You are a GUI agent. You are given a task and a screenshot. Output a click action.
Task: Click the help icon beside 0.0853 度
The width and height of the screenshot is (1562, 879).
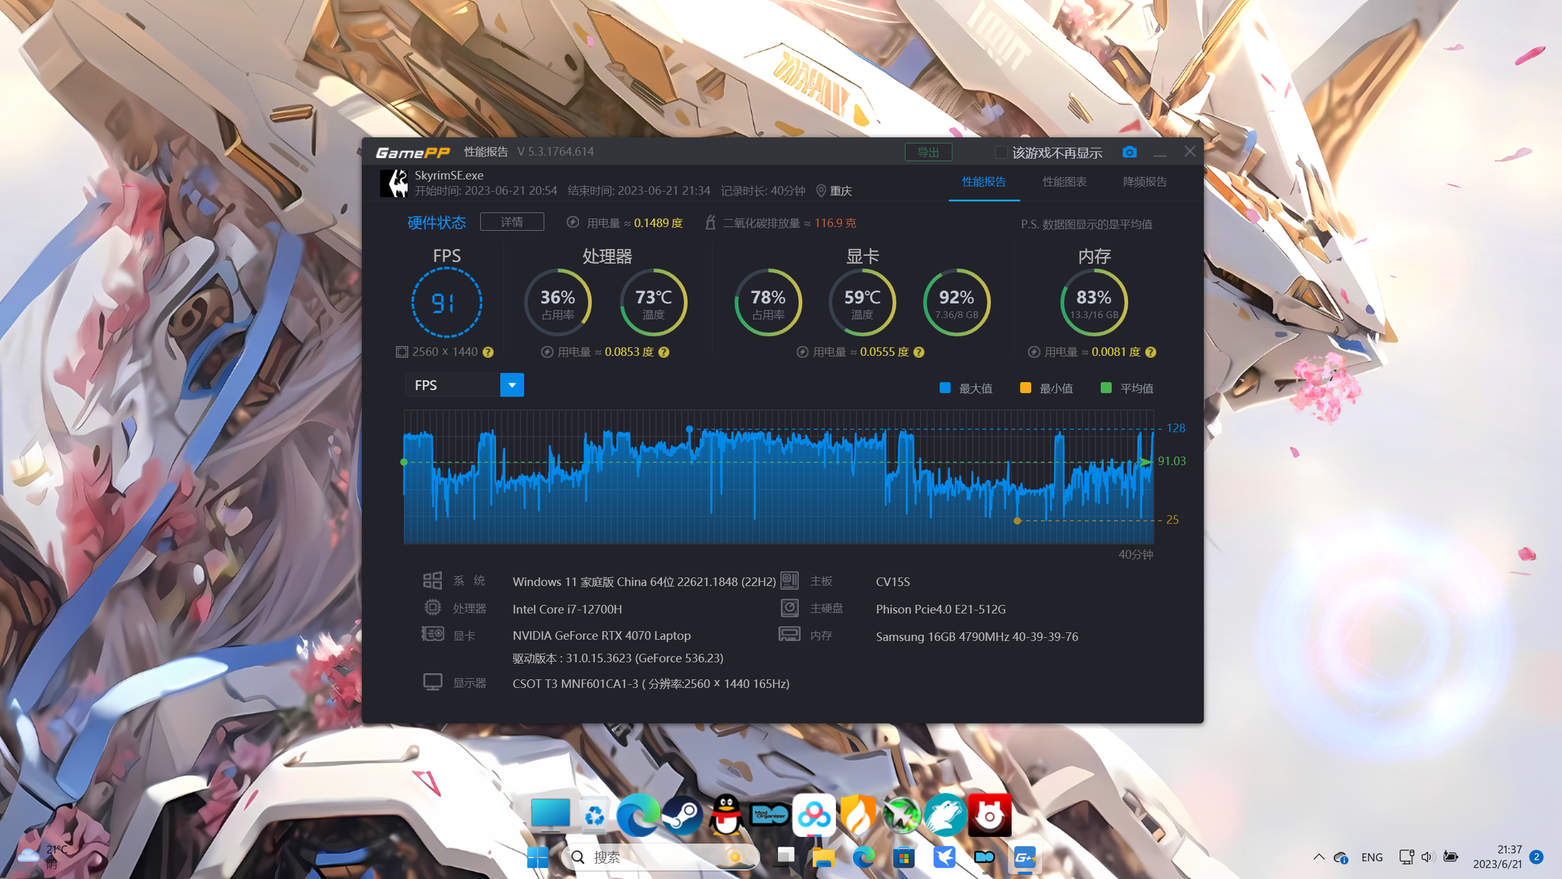click(664, 352)
